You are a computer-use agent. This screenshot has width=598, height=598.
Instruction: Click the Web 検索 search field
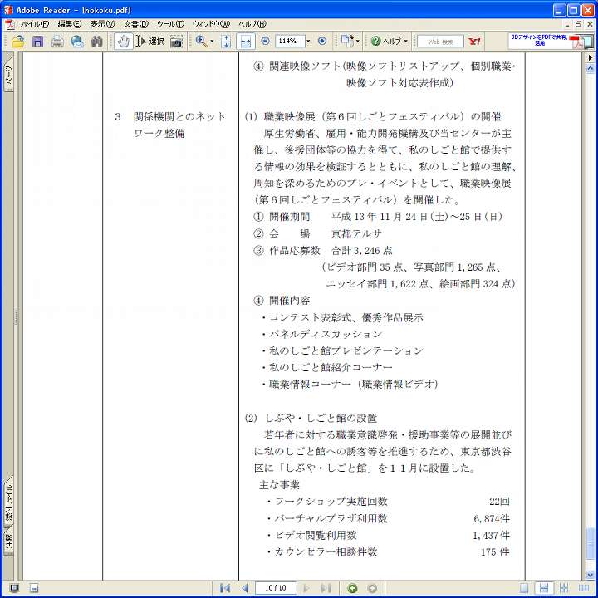[x=440, y=41]
